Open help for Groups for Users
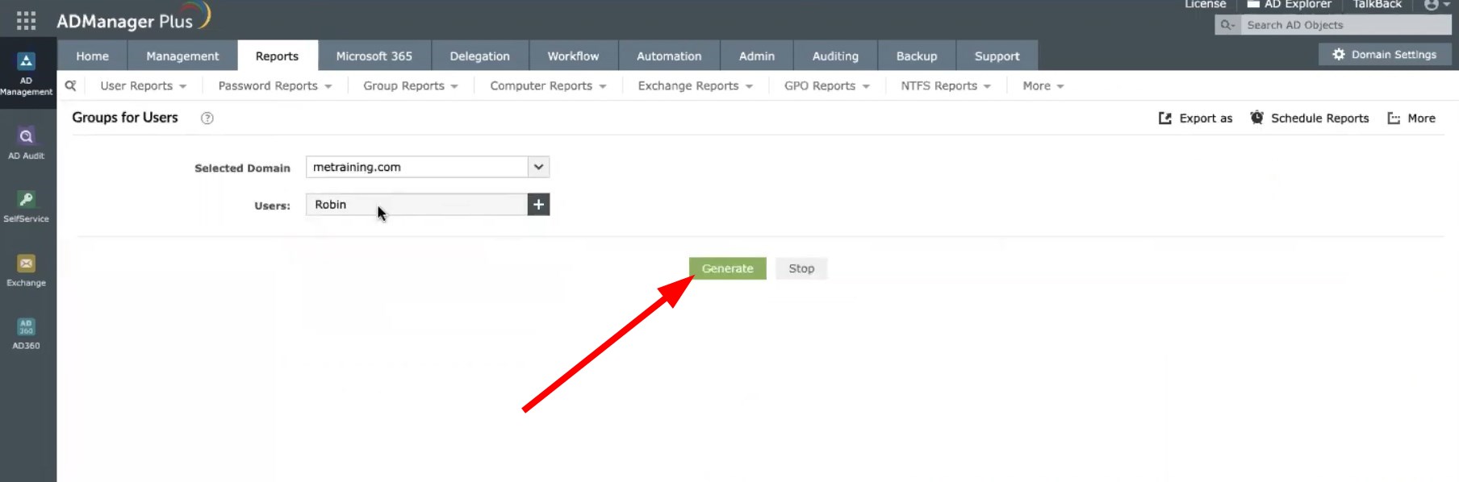 [x=207, y=118]
